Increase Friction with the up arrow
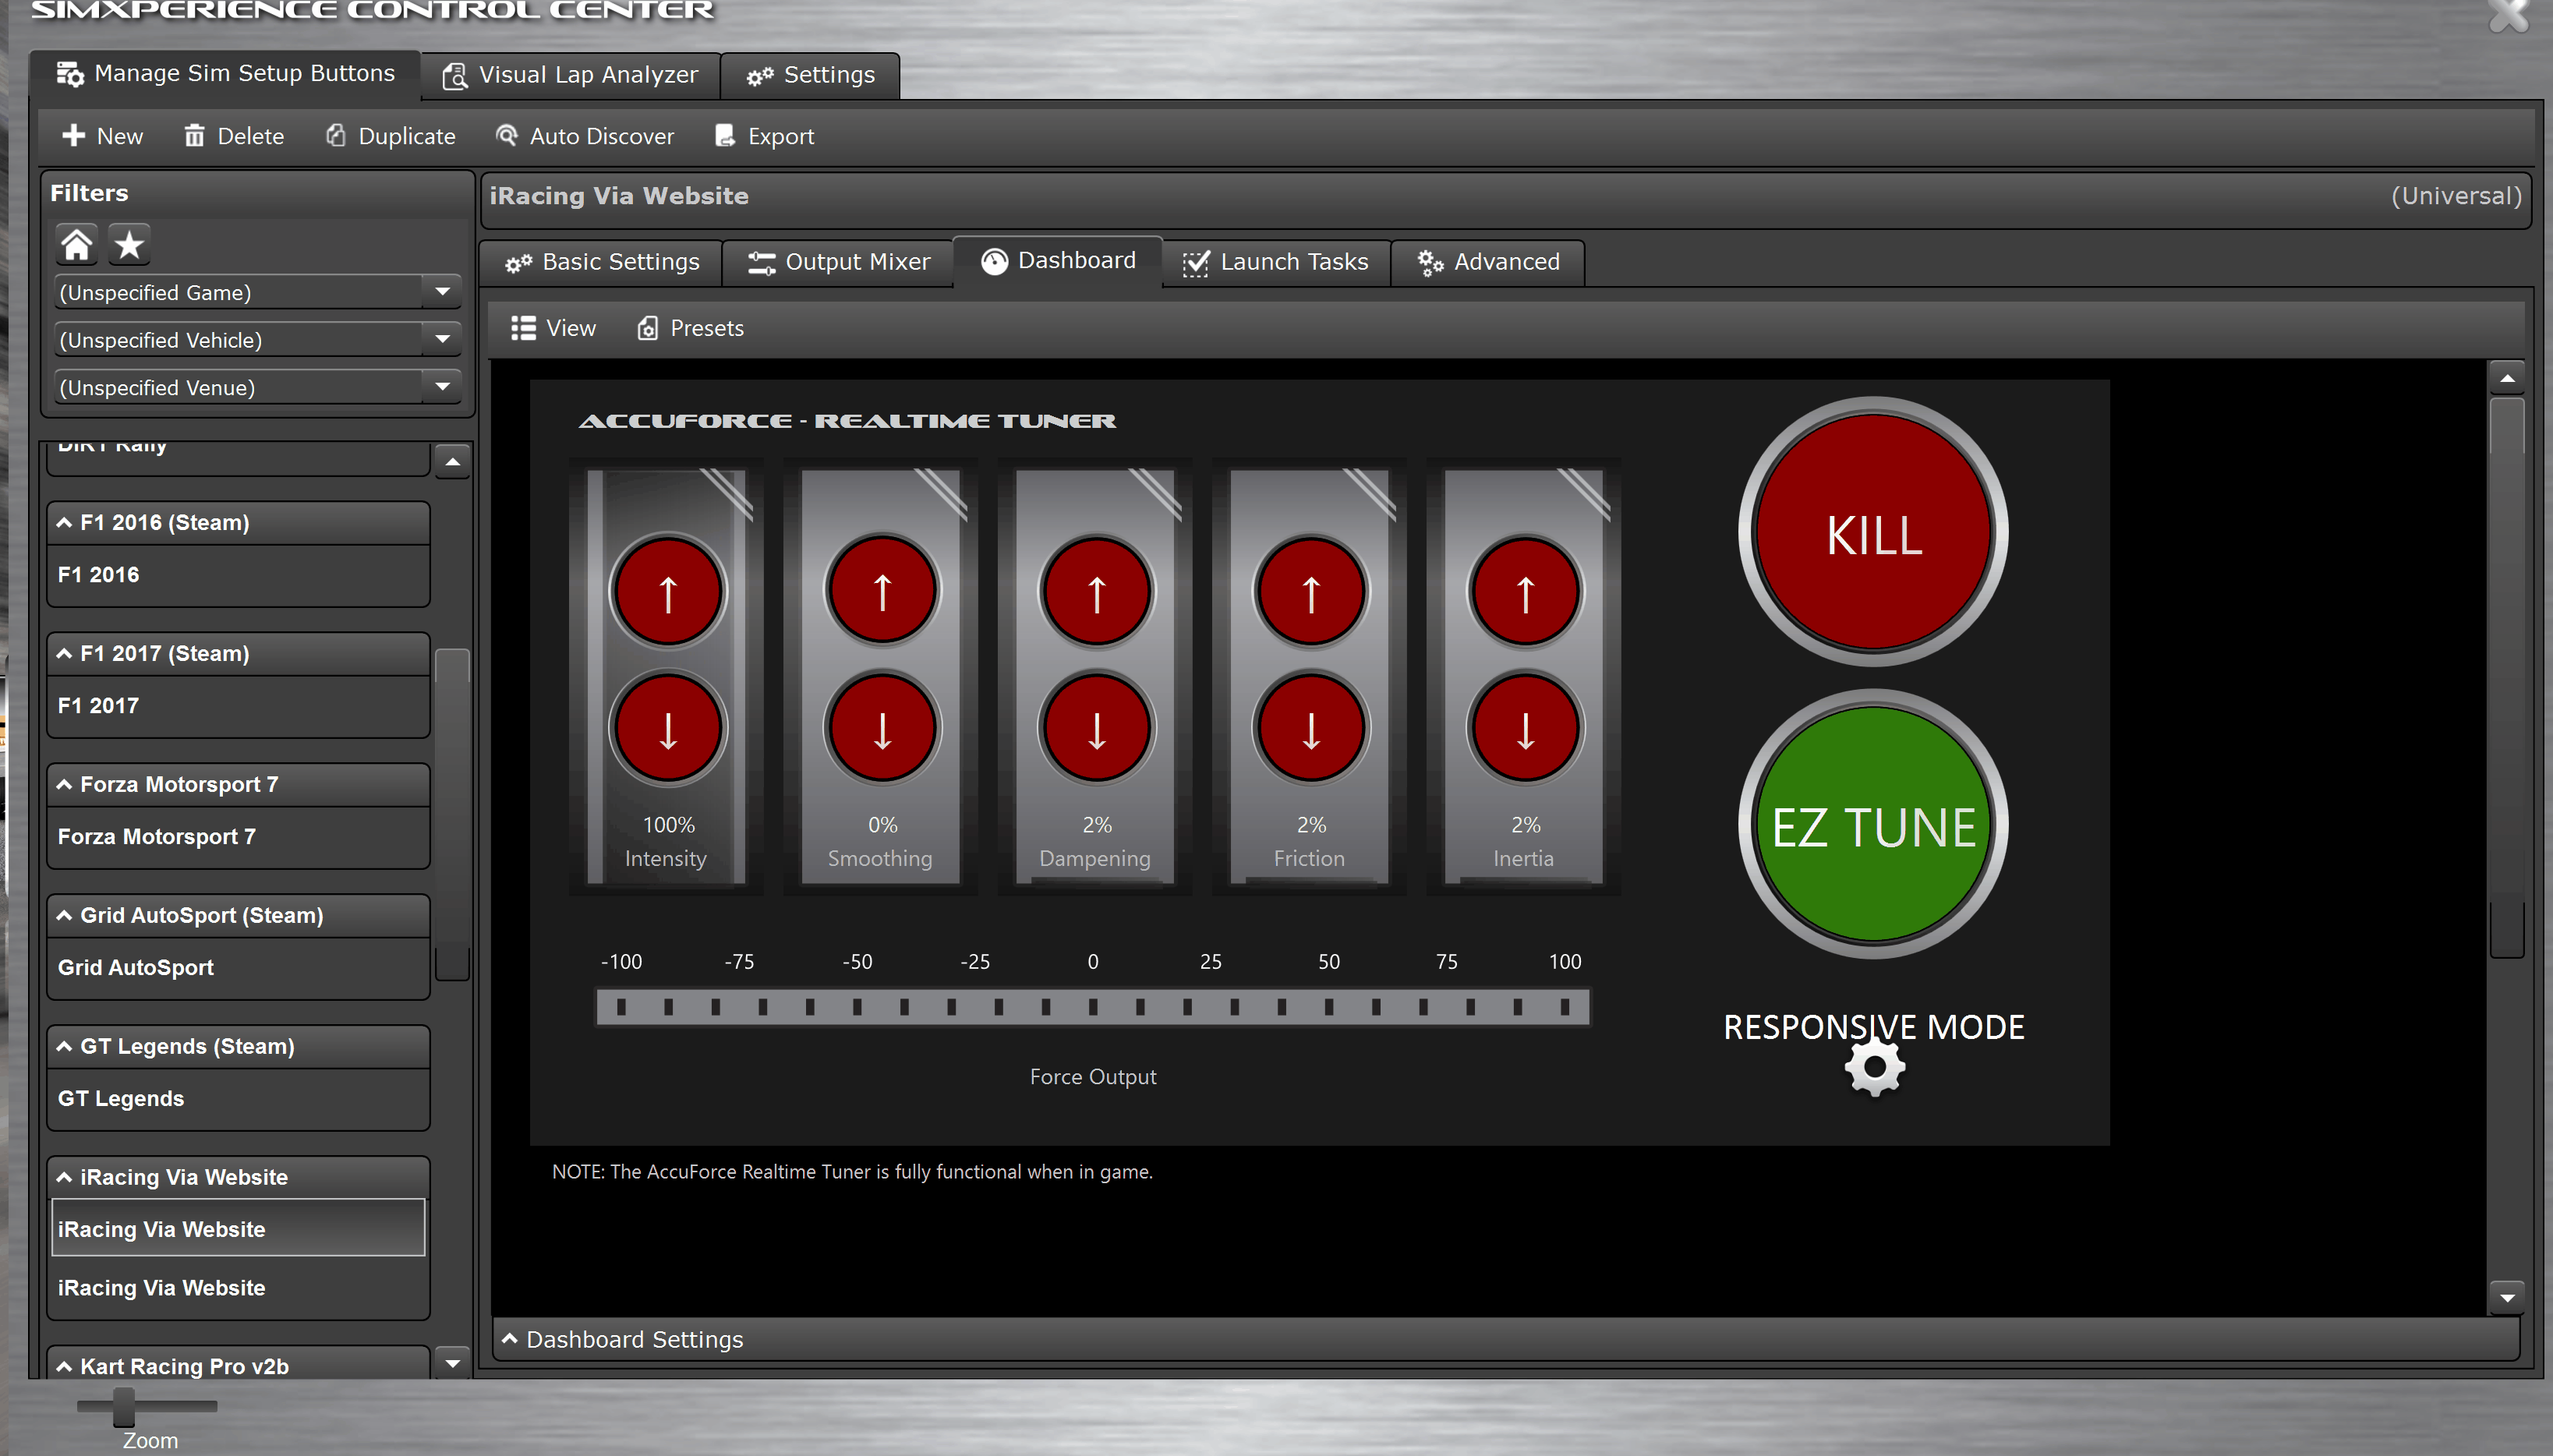The image size is (2553, 1456). coord(1311,592)
